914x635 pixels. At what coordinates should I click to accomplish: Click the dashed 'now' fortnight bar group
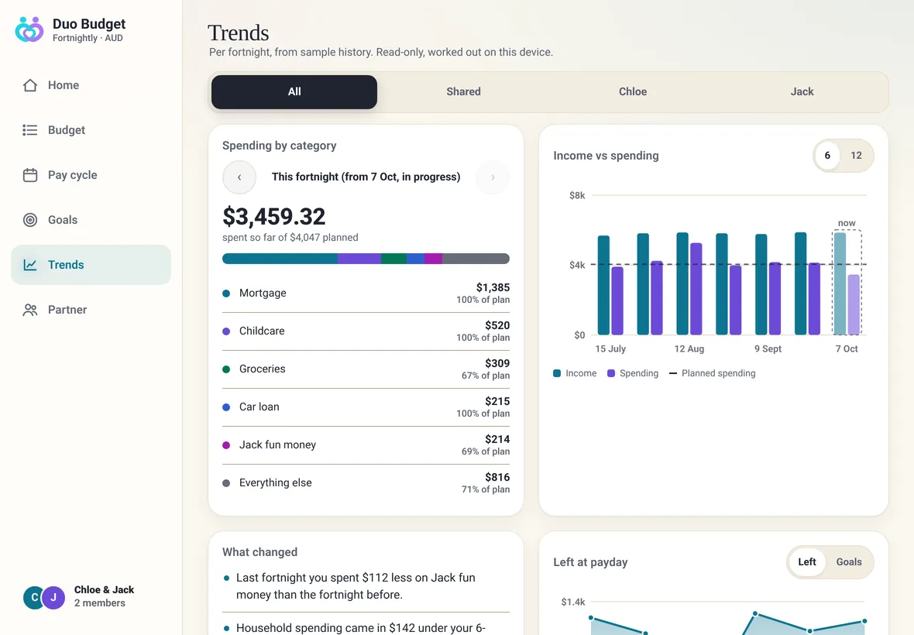[x=847, y=283]
